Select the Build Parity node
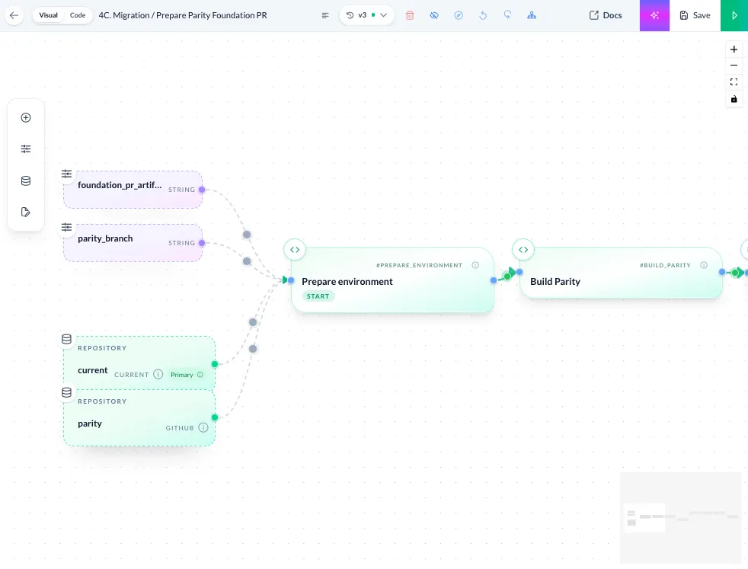The height and width of the screenshot is (569, 748). [621, 273]
